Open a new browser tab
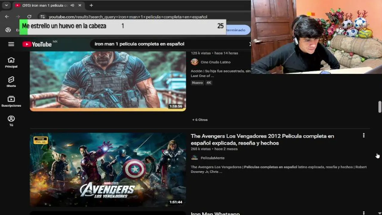 [91, 5]
